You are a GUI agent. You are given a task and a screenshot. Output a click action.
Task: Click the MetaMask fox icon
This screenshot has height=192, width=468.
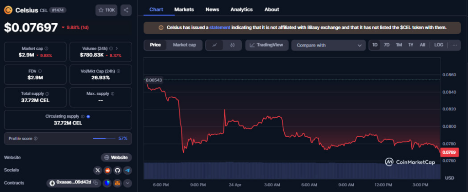117,183
